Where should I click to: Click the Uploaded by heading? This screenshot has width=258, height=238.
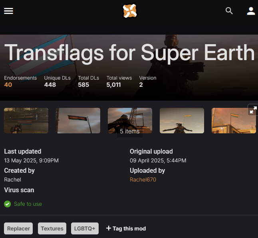147,171
